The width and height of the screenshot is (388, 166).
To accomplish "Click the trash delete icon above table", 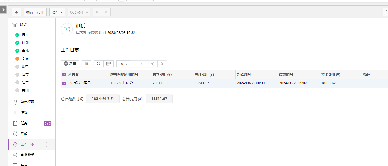I will [86, 64].
